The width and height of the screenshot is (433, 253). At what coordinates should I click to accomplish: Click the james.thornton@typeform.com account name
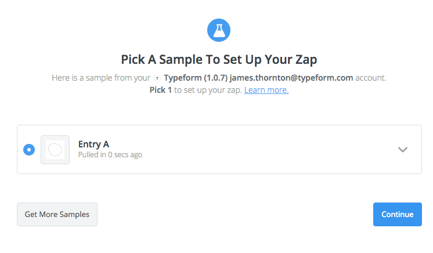coord(291,78)
